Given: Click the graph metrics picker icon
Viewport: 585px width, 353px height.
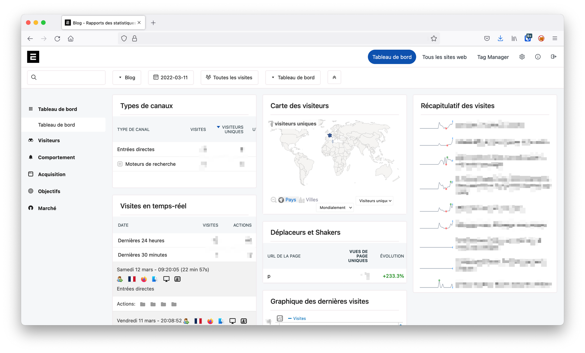Looking at the screenshot, I should click(280, 318).
